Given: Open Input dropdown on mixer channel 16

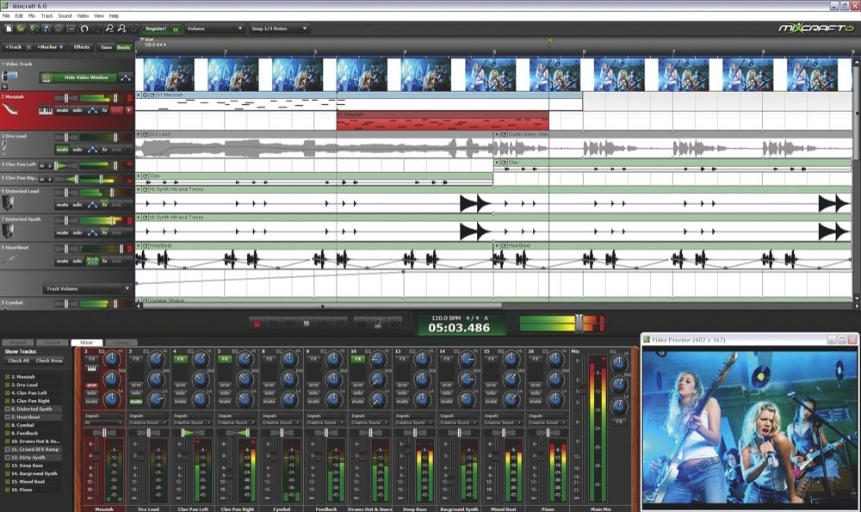Looking at the screenshot, I should [x=547, y=423].
